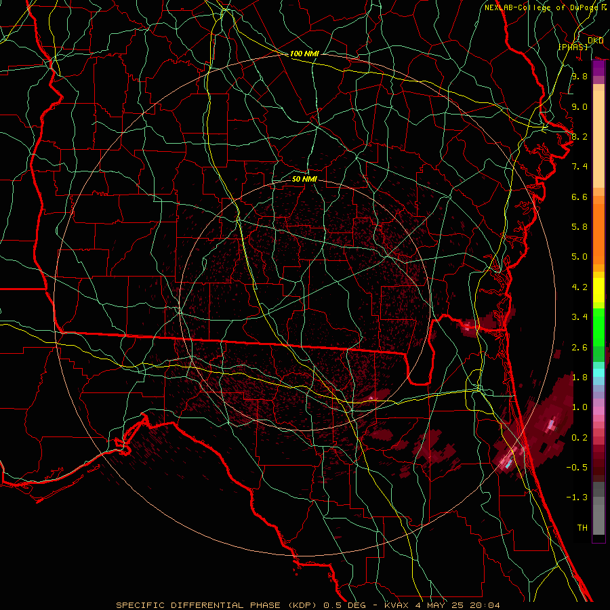The width and height of the screenshot is (610, 610).
Task: Click the 6.6 value on the color scale
Action: [579, 197]
